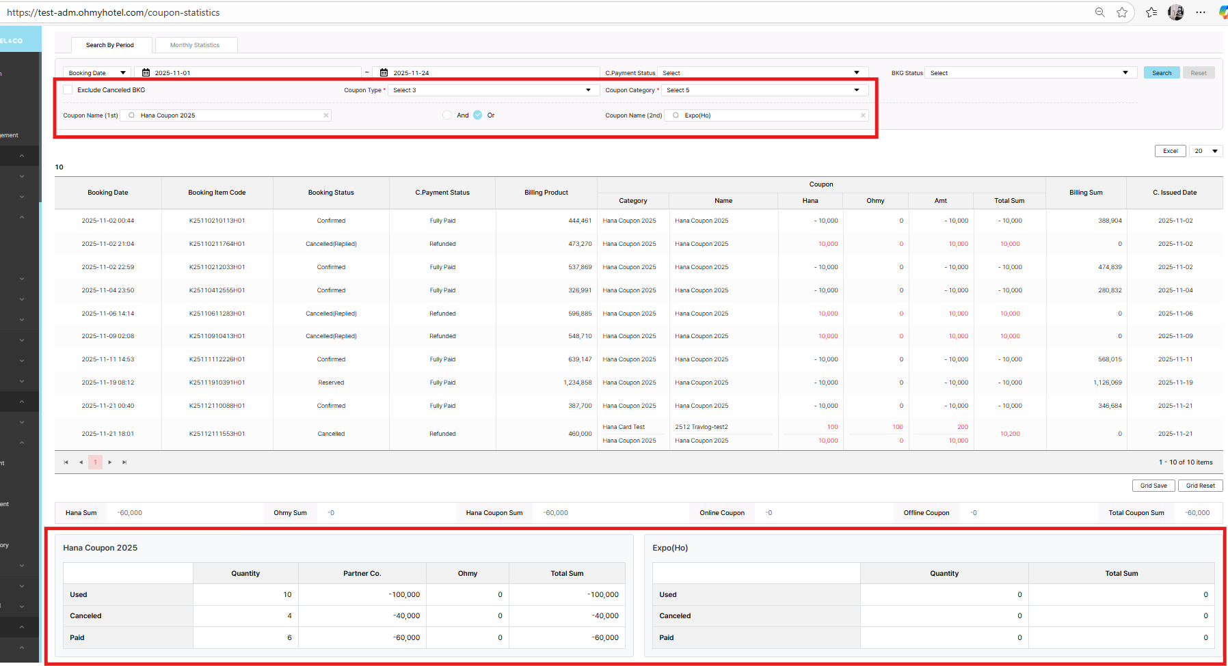
Task: Clear the Hana Coupon 2025 name field
Action: click(326, 115)
